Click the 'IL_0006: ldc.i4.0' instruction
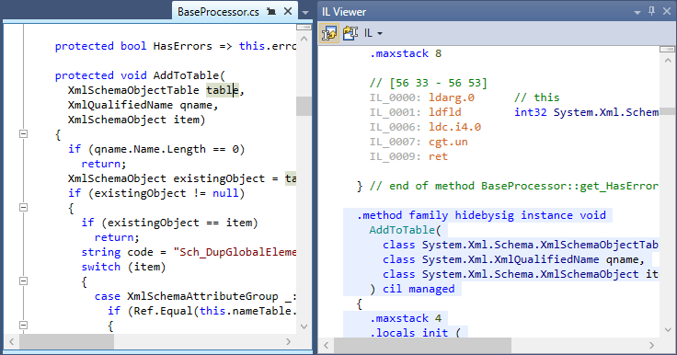 click(425, 127)
